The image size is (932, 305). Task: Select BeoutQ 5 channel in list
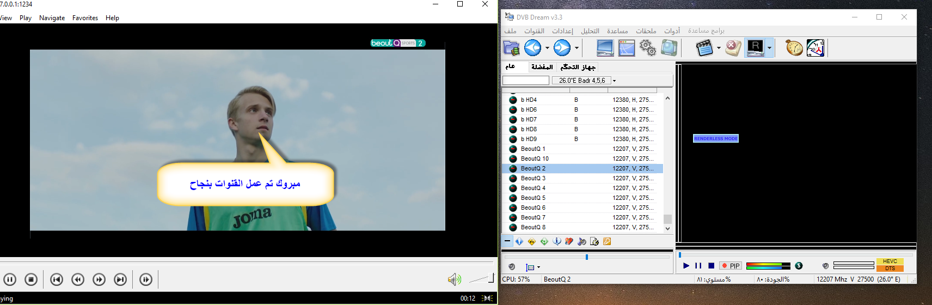point(533,198)
